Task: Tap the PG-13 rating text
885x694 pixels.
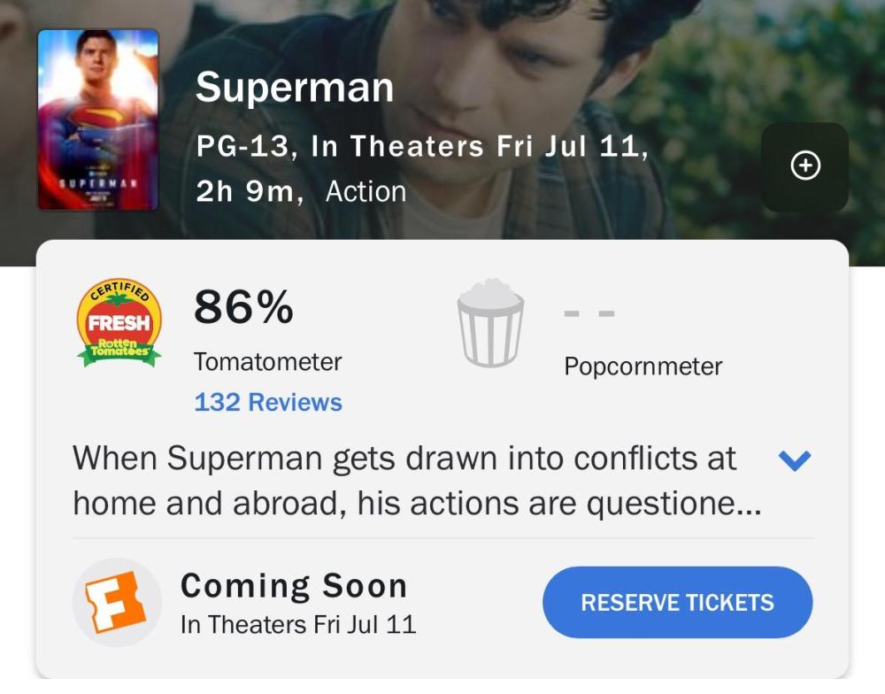Action: coord(242,146)
